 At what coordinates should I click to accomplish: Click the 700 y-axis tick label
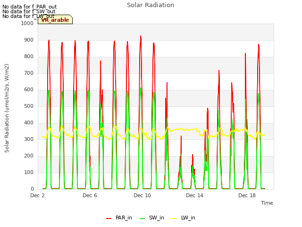pyautogui.click(x=29, y=73)
